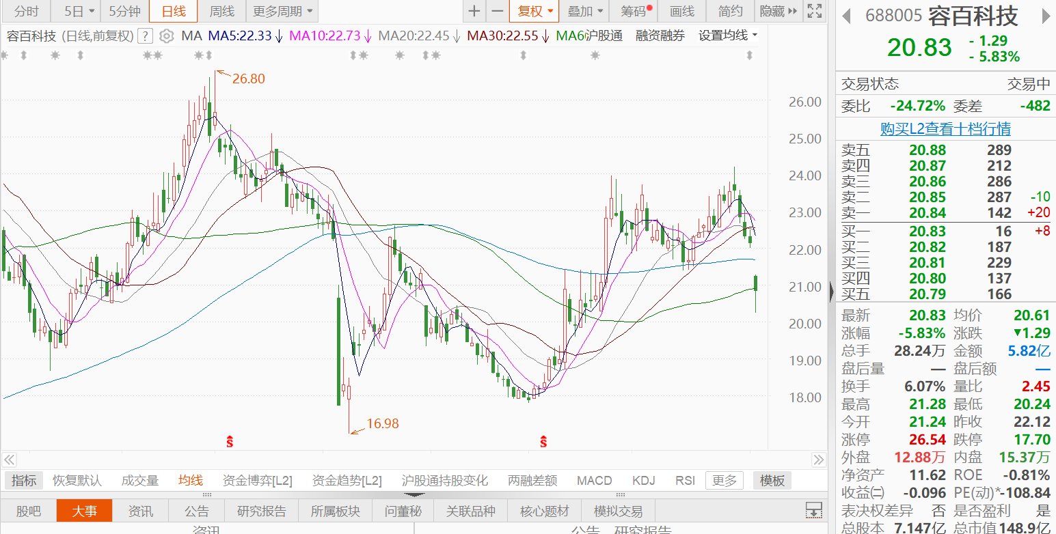This screenshot has width=1056, height=534.
Task: Open MA indicator settings gear
Action: [x=166, y=36]
